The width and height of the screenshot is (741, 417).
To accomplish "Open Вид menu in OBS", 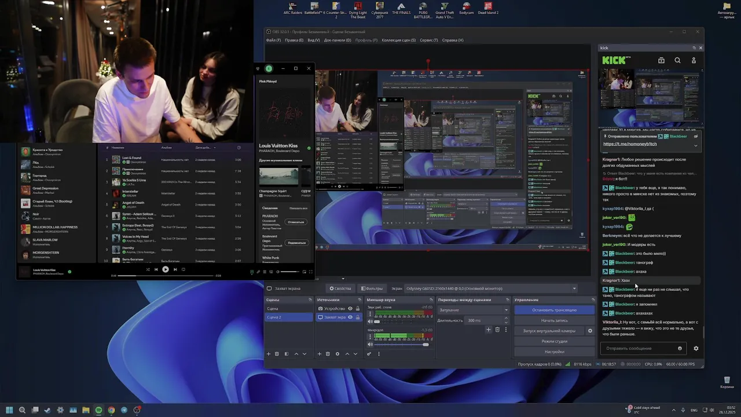I will [x=314, y=40].
